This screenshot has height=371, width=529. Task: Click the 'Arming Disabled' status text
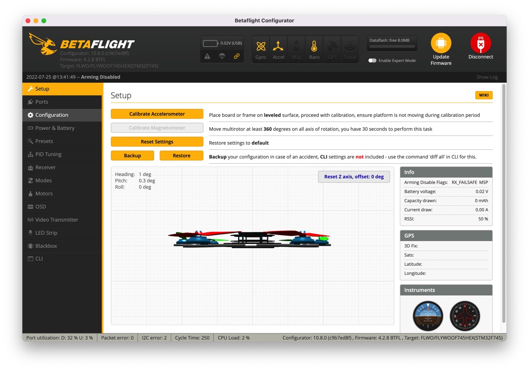[101, 77]
